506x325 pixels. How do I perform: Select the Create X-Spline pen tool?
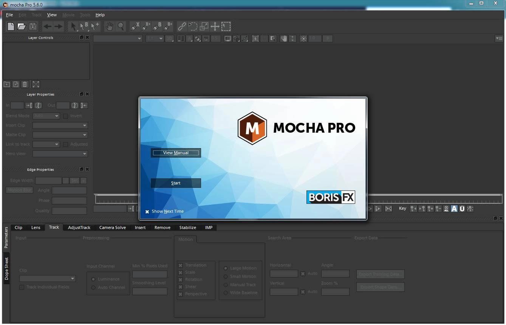[135, 26]
